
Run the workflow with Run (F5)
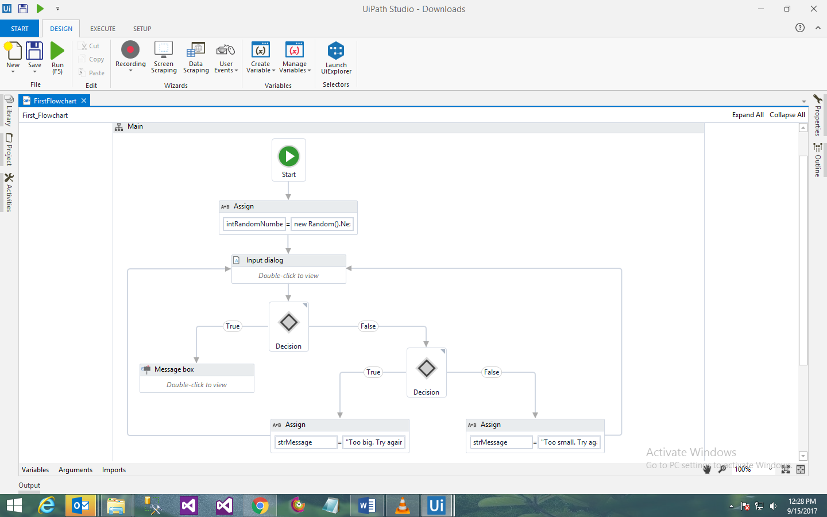point(57,57)
